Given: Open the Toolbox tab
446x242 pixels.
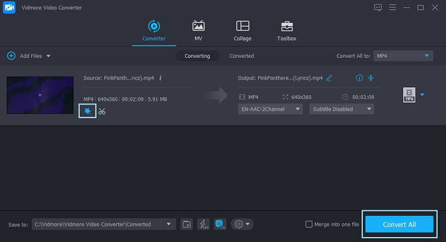Looking at the screenshot, I should click(287, 31).
